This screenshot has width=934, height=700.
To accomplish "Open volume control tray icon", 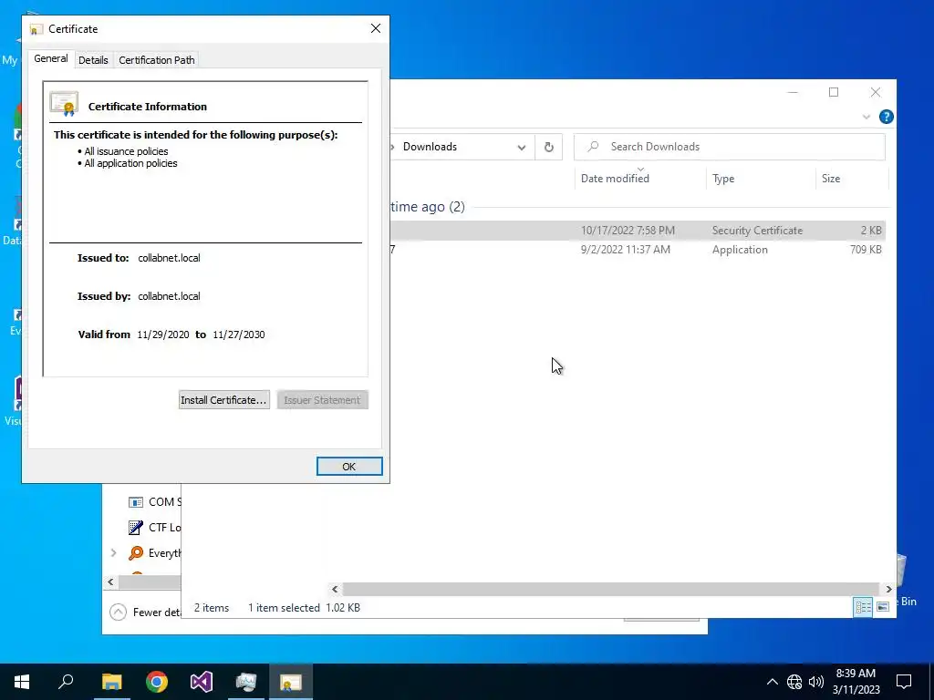I will click(x=816, y=682).
